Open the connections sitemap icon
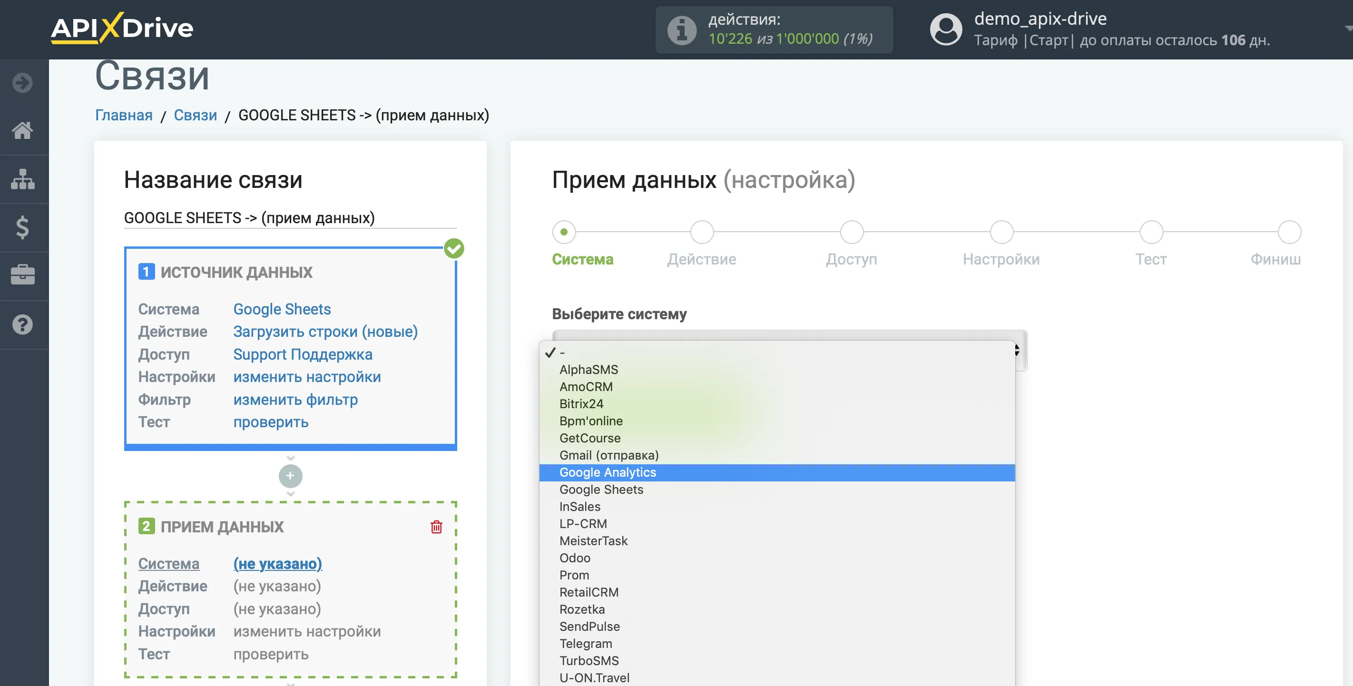 tap(22, 179)
